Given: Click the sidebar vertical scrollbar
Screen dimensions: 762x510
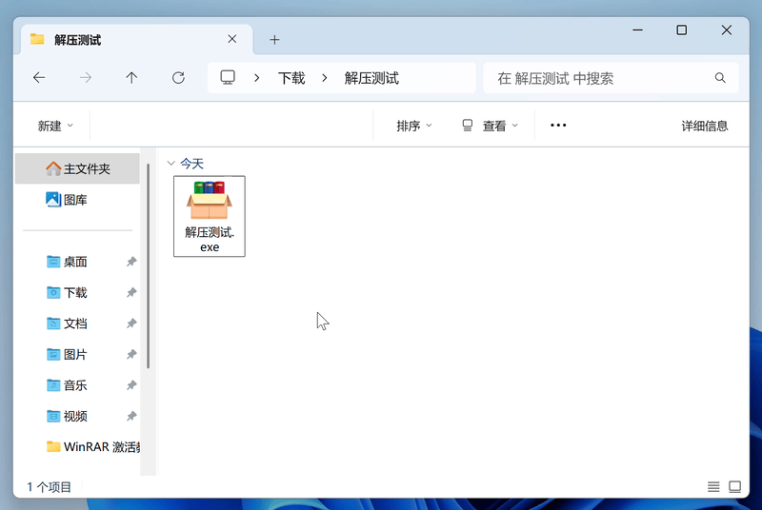Looking at the screenshot, I should tap(149, 265).
